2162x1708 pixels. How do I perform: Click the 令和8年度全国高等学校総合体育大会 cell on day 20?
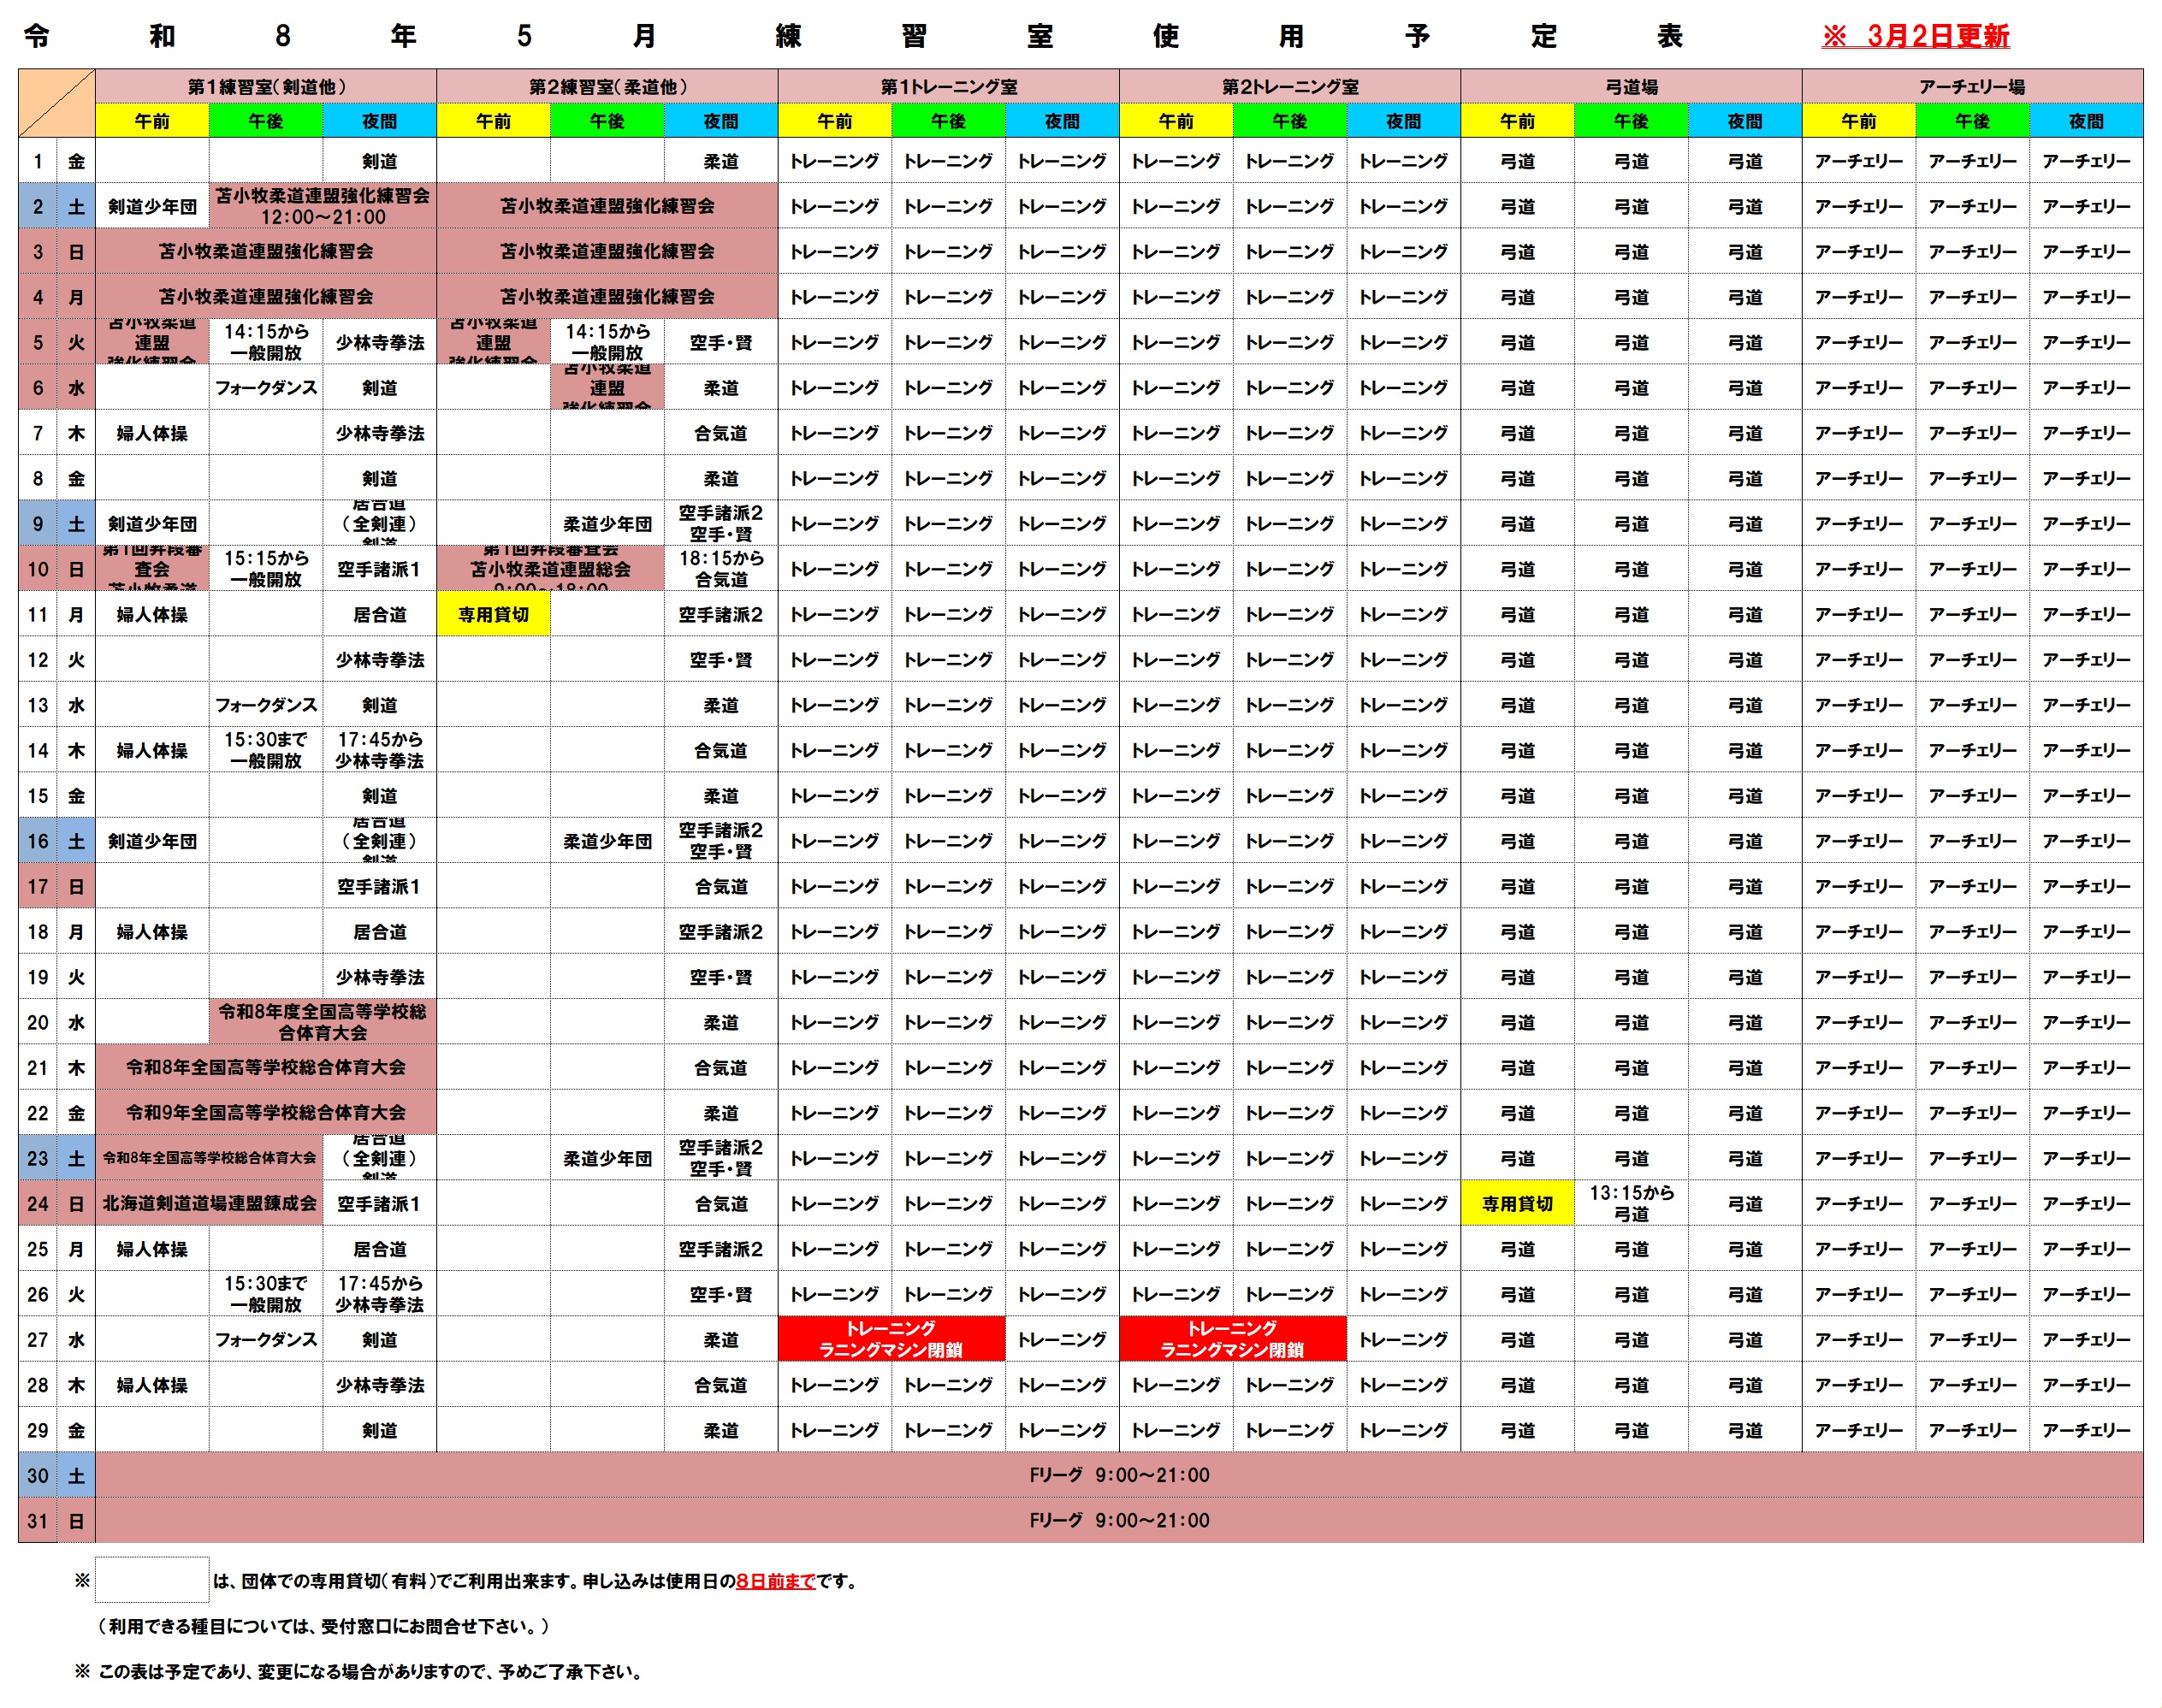[x=323, y=1022]
